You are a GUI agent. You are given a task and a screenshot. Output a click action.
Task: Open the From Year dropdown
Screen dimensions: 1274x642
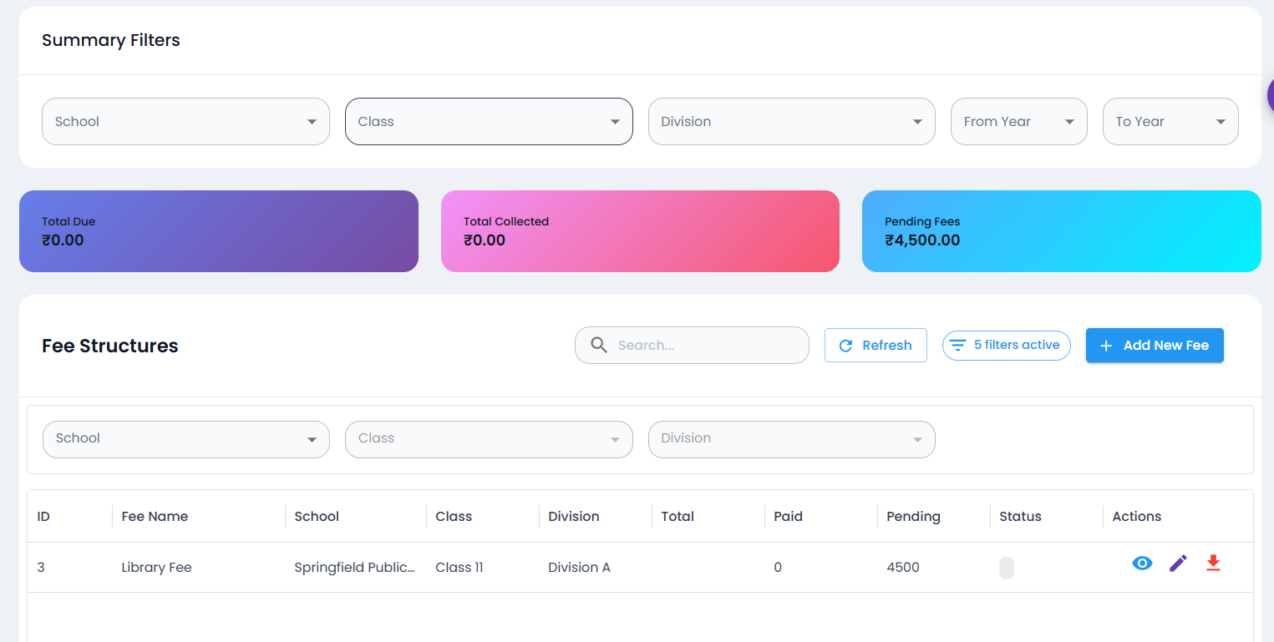point(1018,121)
